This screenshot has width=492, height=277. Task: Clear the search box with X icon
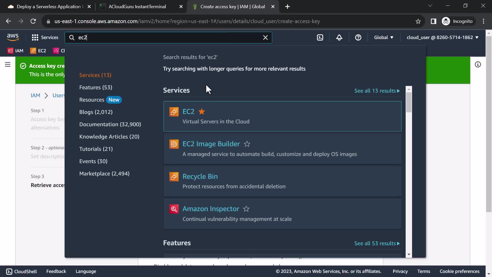coord(265,37)
